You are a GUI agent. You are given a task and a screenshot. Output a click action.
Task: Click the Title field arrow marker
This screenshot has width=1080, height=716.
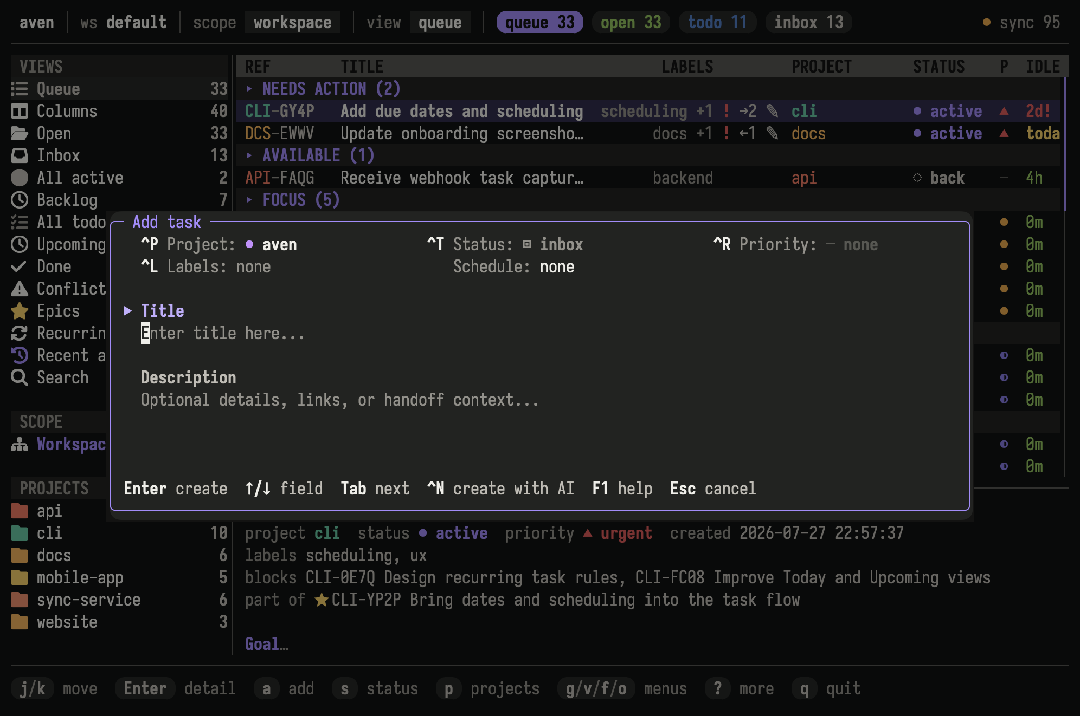(x=128, y=311)
